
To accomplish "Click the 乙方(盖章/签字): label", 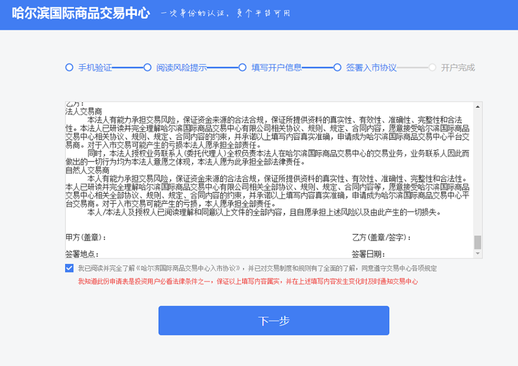I will [382, 238].
